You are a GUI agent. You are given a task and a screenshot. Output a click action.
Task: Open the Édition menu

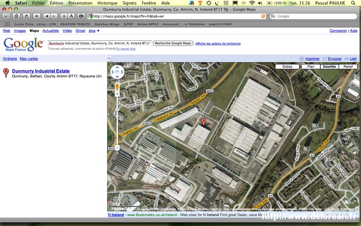tap(56, 3)
